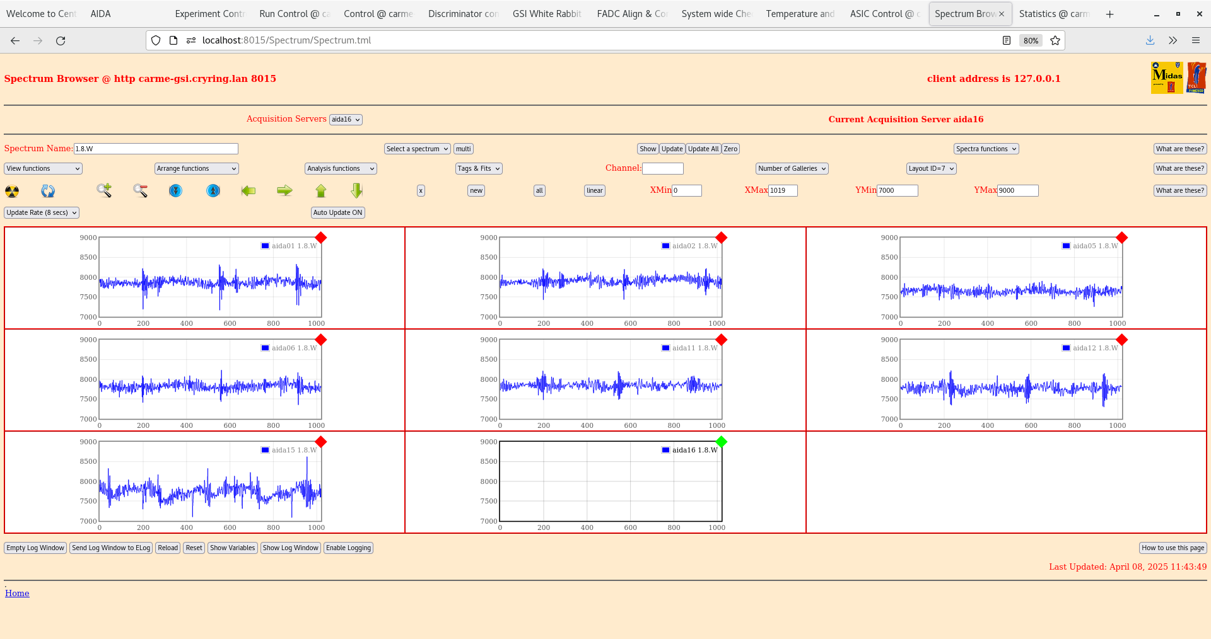
Task: Click the green down arrow icon
Action: [x=357, y=190]
